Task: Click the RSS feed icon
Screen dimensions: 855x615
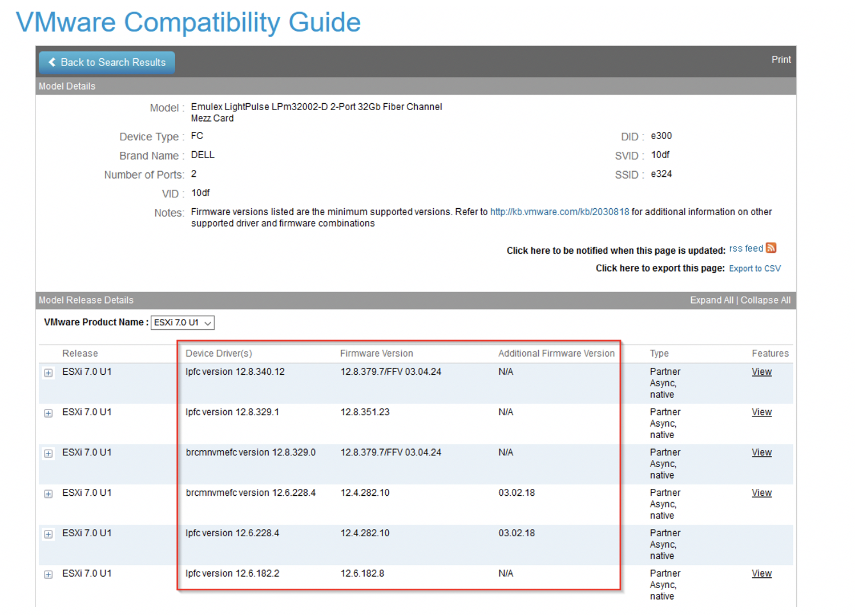Action: (x=772, y=248)
